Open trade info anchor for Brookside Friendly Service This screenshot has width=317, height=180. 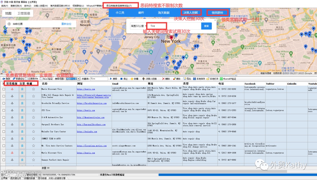(x=12, y=103)
